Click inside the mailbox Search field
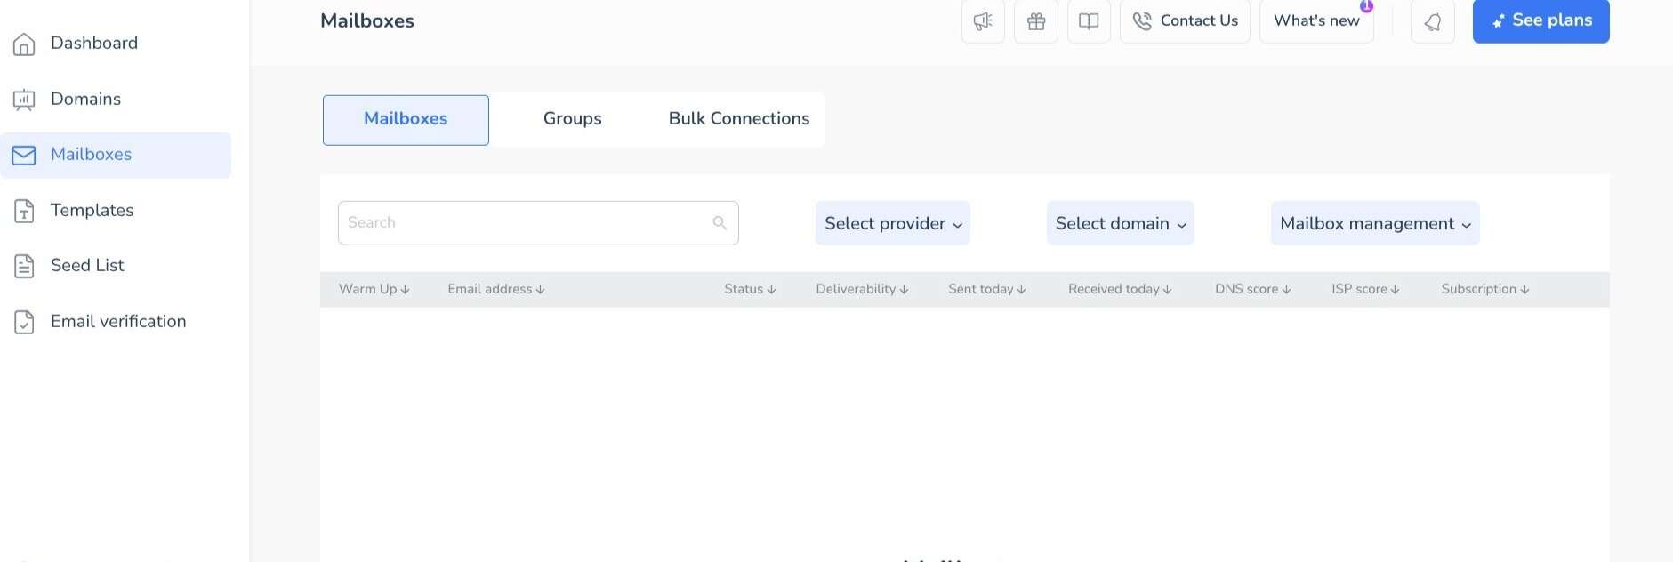This screenshot has width=1673, height=562. tap(525, 223)
